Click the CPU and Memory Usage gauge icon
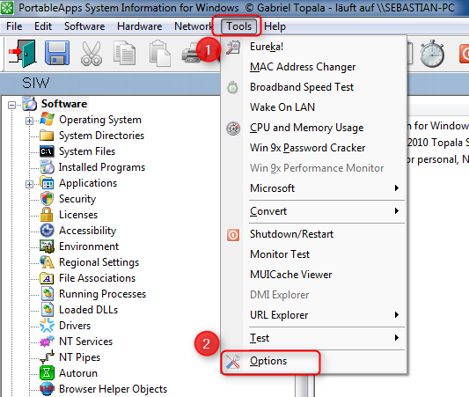Viewport: 469px width, 397px height. [x=233, y=128]
